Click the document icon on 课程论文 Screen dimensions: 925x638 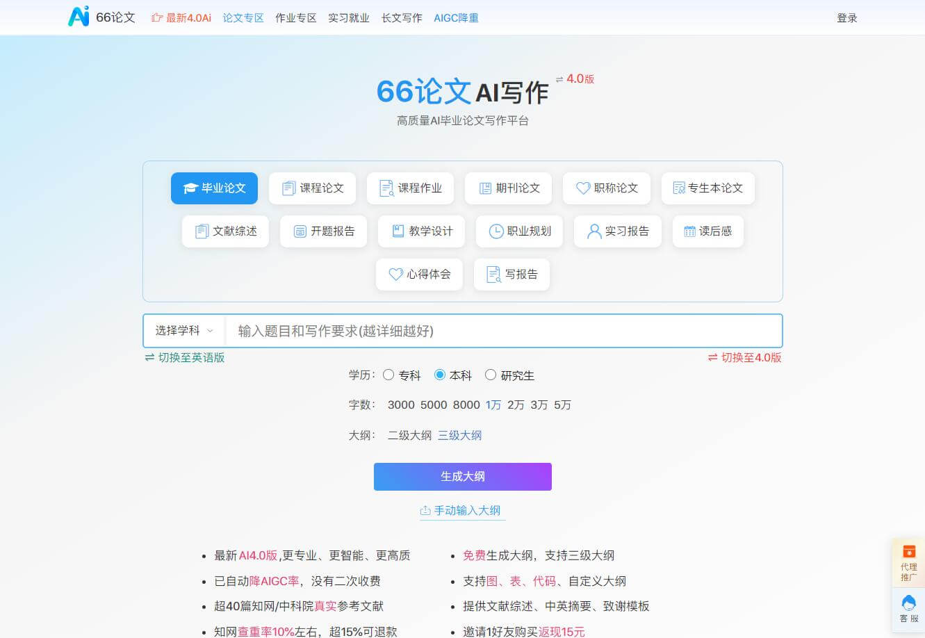(289, 188)
